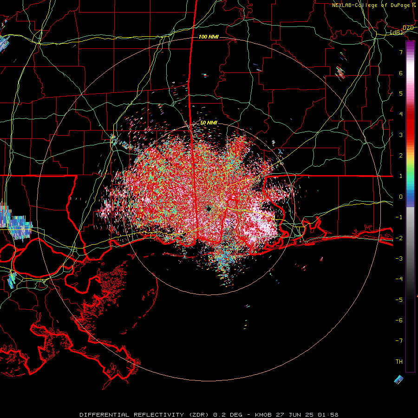
Task: Click the -7 tick label on color scale
Action: tap(399, 341)
